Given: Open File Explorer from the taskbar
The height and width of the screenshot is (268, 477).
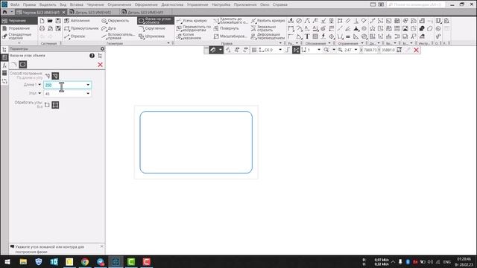Looking at the screenshot, I should click(23, 261).
